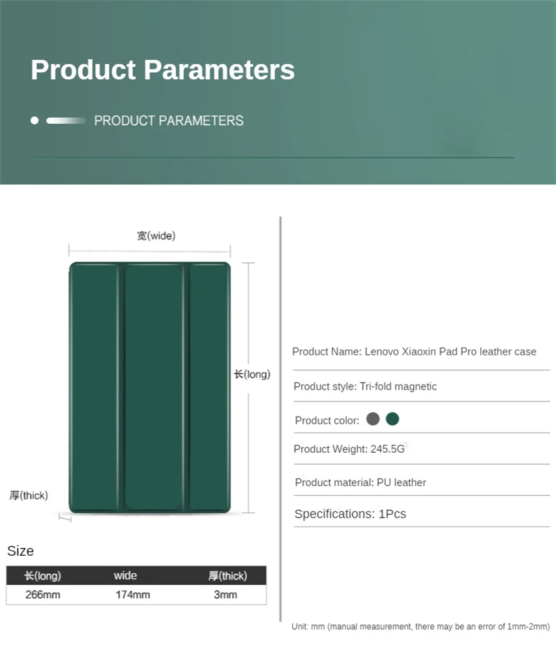Click the Product Parameters heading

coord(163,70)
